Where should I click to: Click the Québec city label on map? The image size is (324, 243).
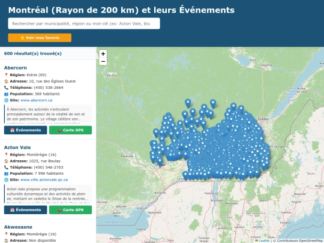(x=263, y=119)
